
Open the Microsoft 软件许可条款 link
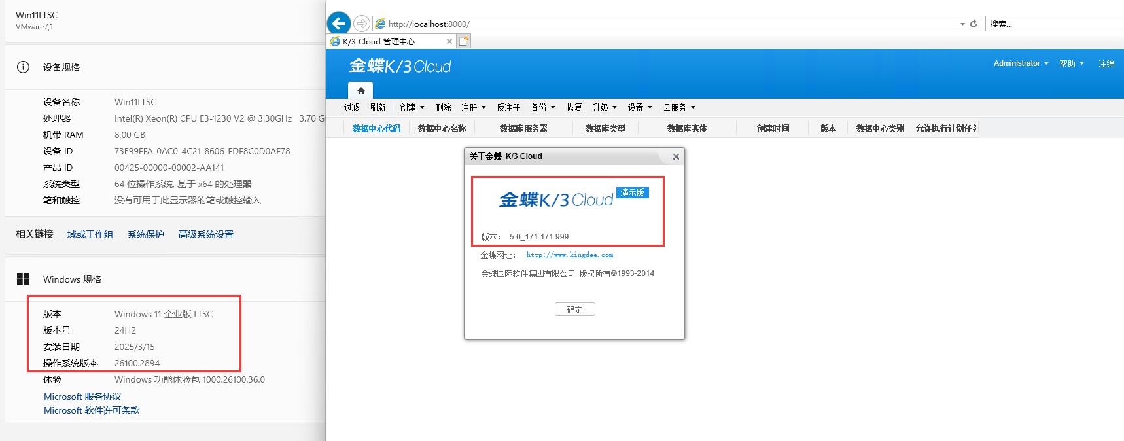click(92, 410)
